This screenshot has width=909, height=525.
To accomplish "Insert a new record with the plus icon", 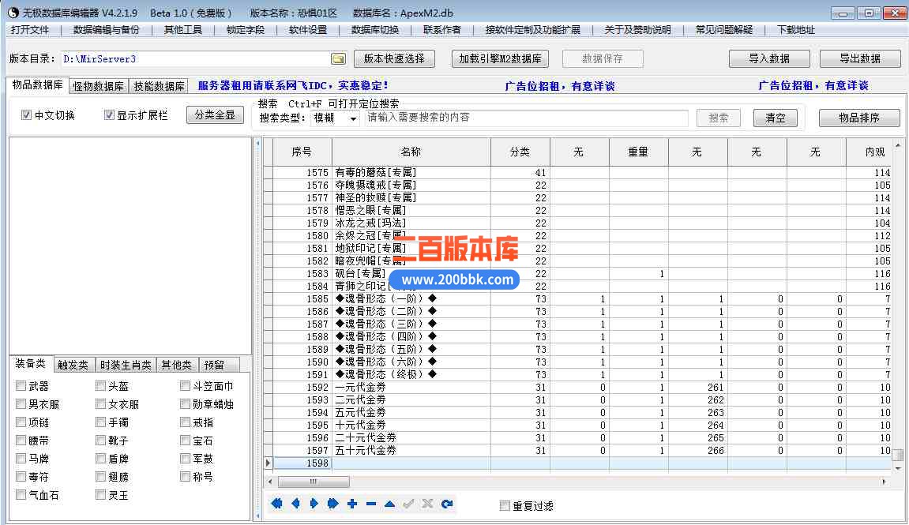I will [x=352, y=504].
